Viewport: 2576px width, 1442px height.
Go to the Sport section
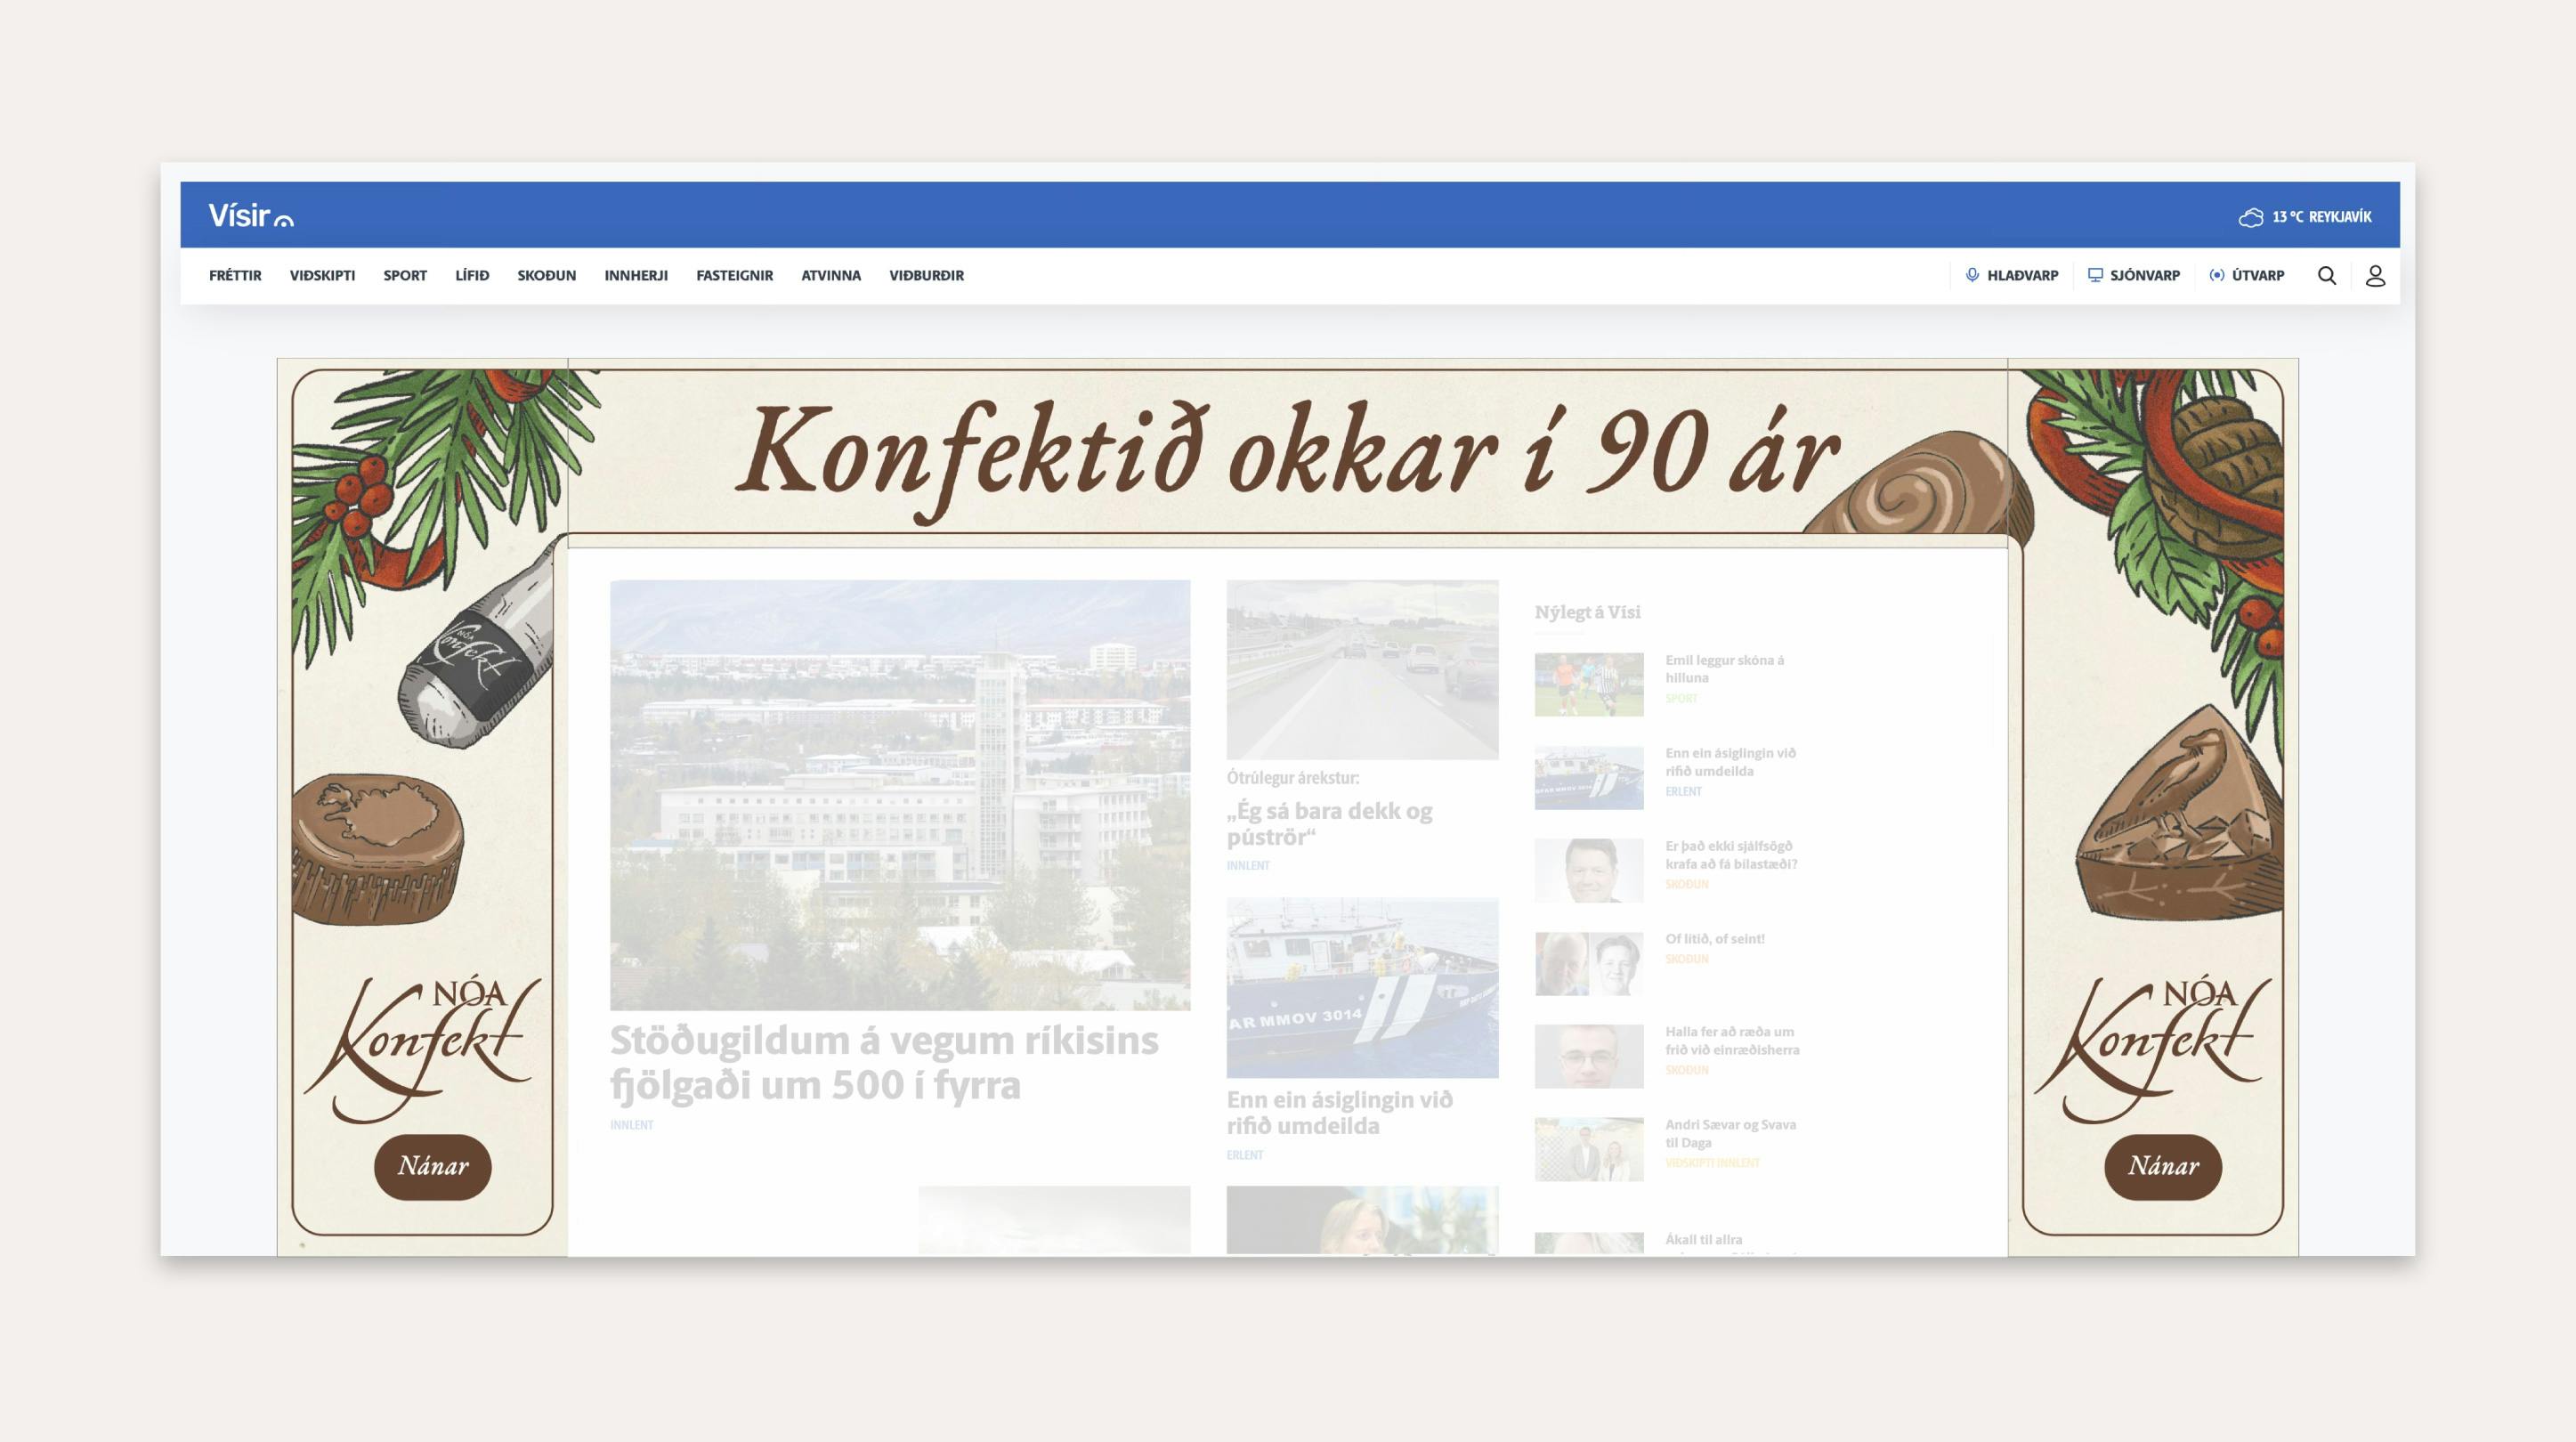point(405,276)
